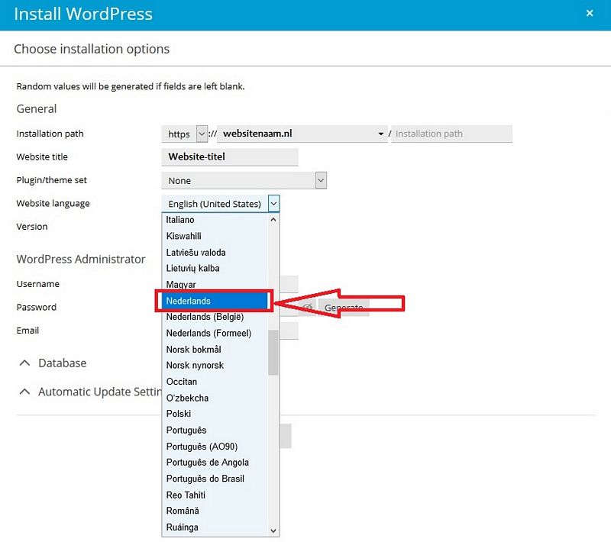The image size is (611, 542).
Task: Select Magyar from language list
Action: (215, 285)
